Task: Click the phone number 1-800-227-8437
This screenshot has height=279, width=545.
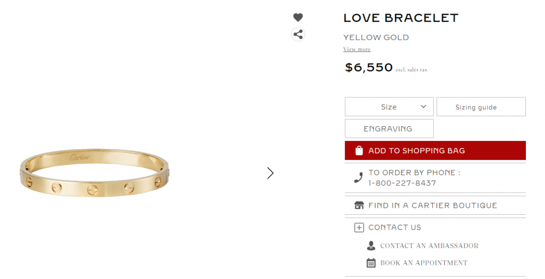Action: point(402,183)
